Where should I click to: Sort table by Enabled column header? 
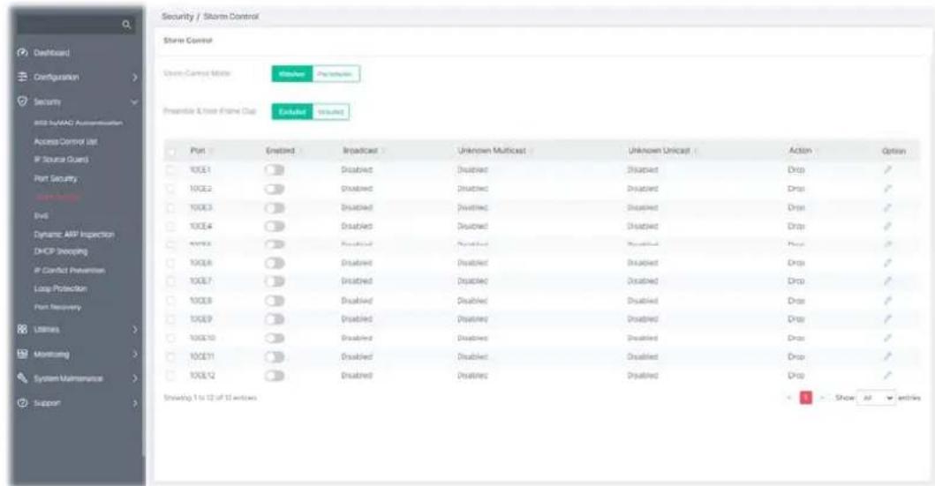pos(280,151)
